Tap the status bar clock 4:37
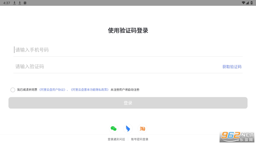Screen dimensions: 256x144 [x=7, y=3]
